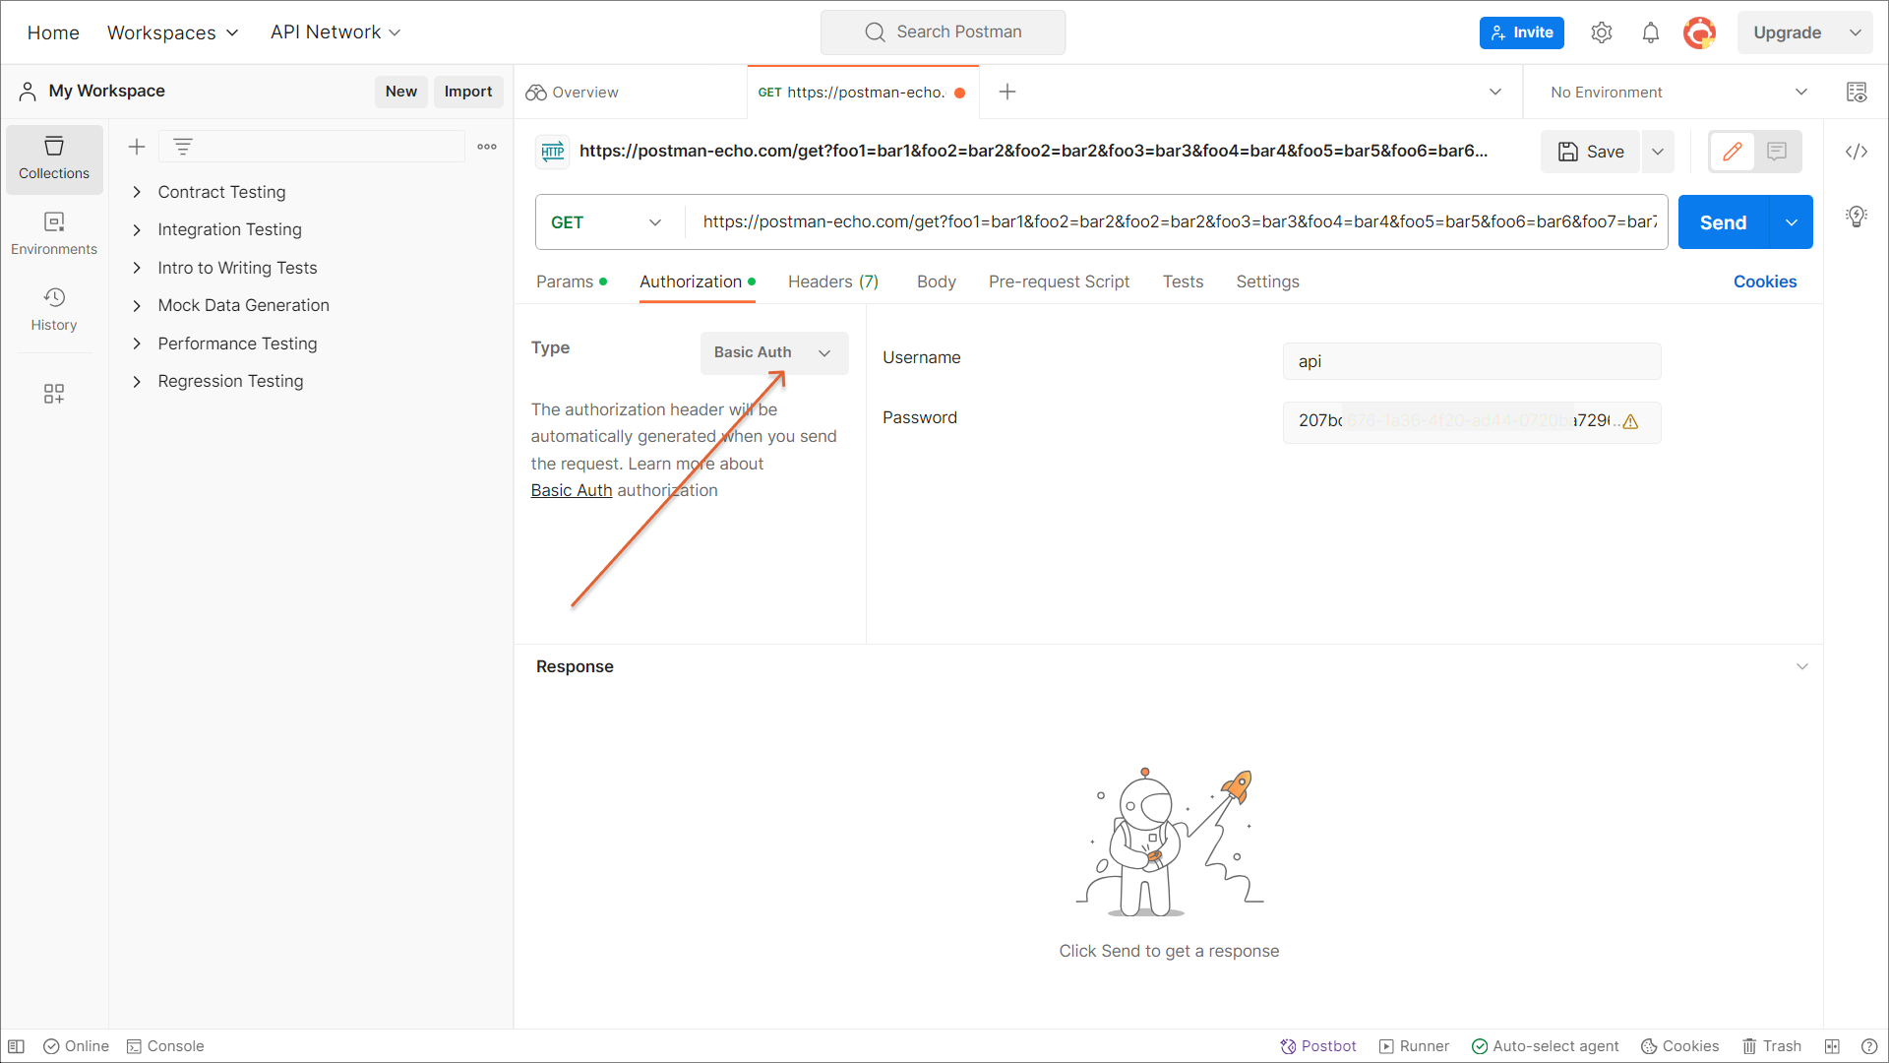Open the comments mode icon

point(1776,152)
